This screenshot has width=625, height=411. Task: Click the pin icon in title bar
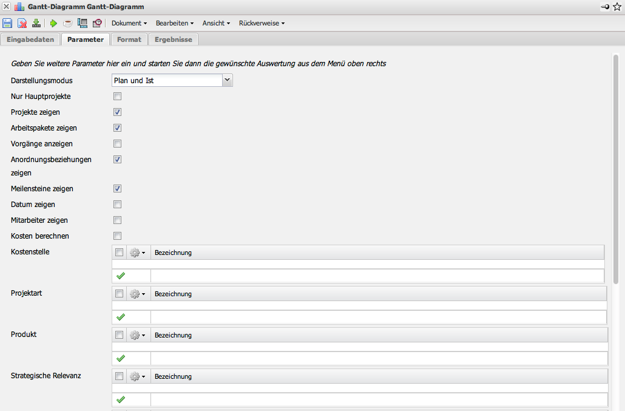[x=606, y=7]
